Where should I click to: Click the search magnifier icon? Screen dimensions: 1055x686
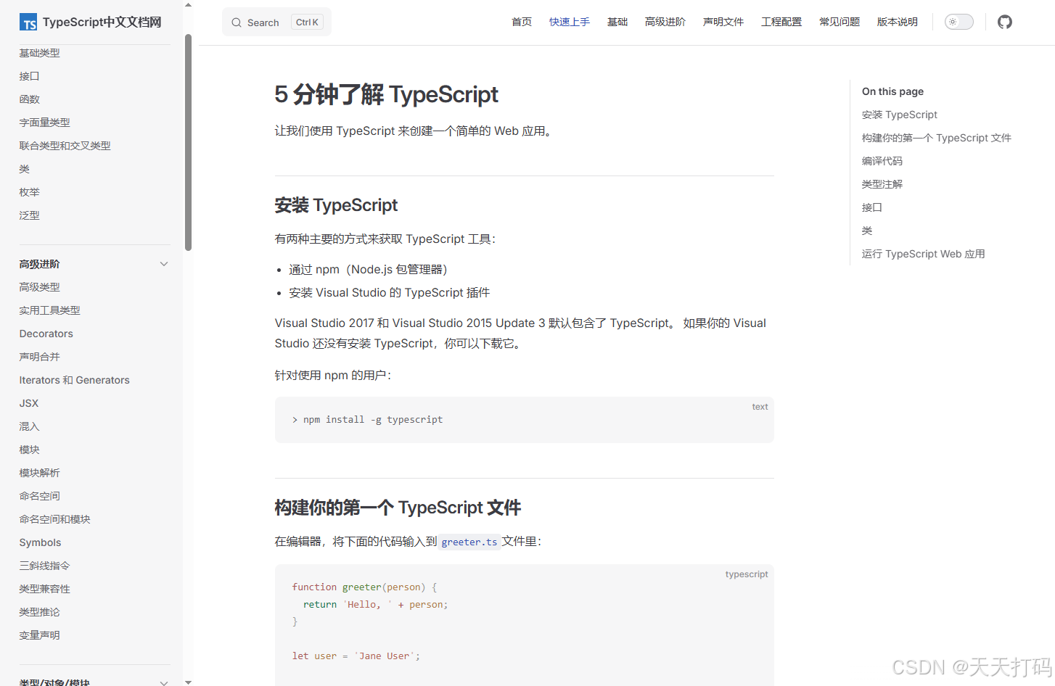[237, 22]
